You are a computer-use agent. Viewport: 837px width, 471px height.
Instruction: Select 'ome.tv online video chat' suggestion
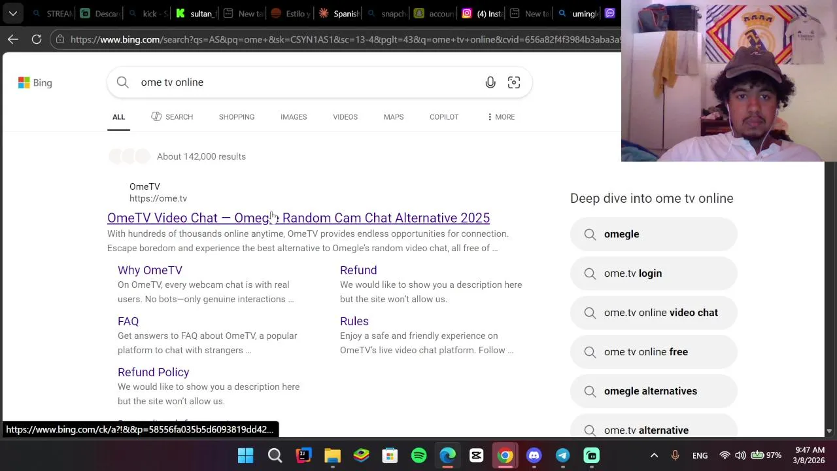(654, 313)
